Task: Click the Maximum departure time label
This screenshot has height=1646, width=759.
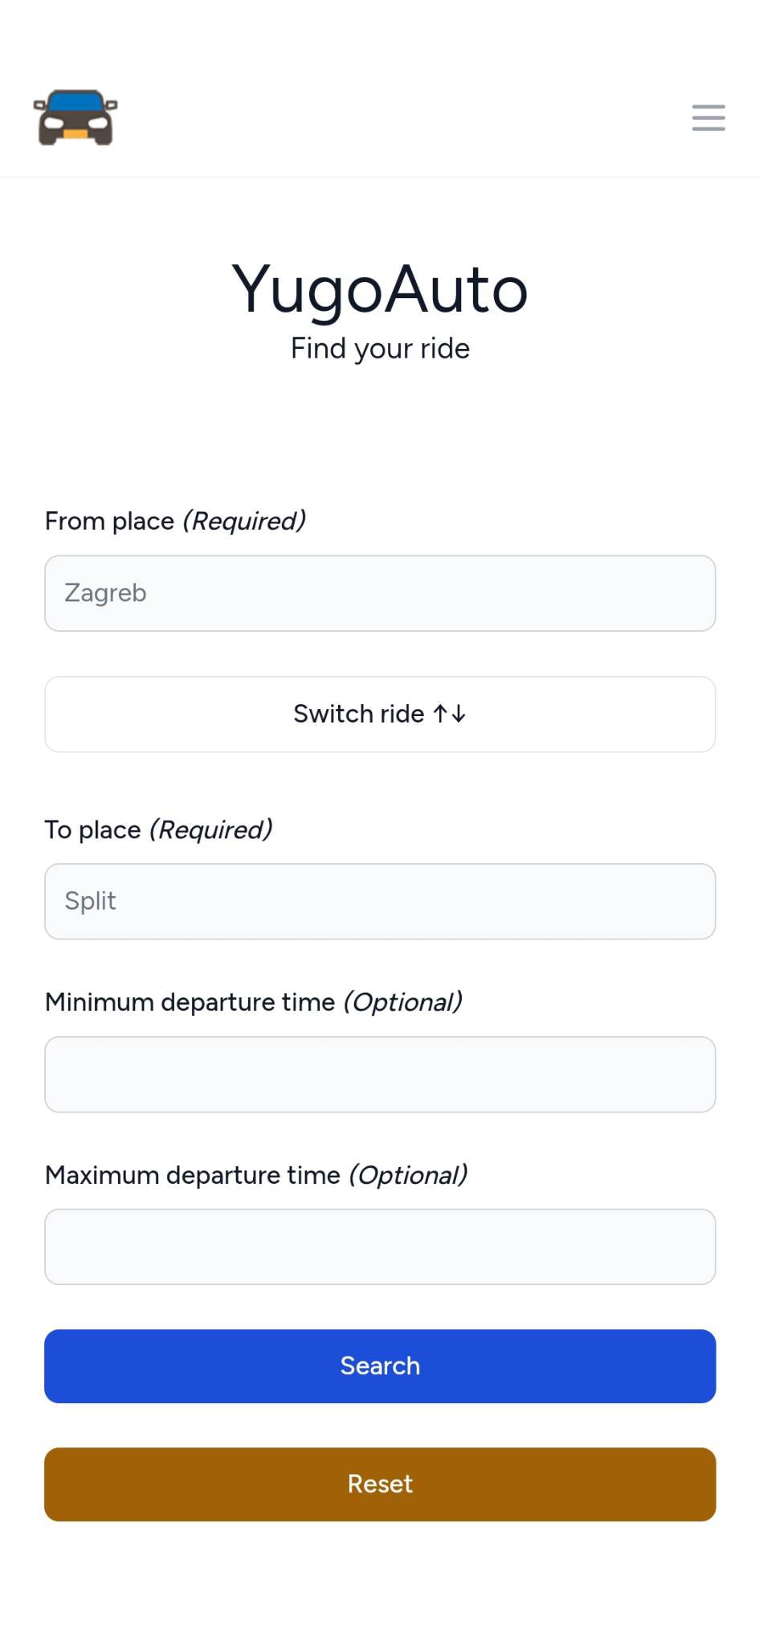Action: tap(193, 1175)
